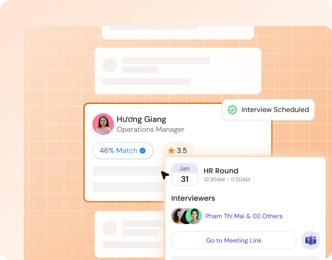The width and height of the screenshot is (332, 260).
Task: Click the grey avatar placeholder above Hương Giang's card
Action: (x=109, y=65)
